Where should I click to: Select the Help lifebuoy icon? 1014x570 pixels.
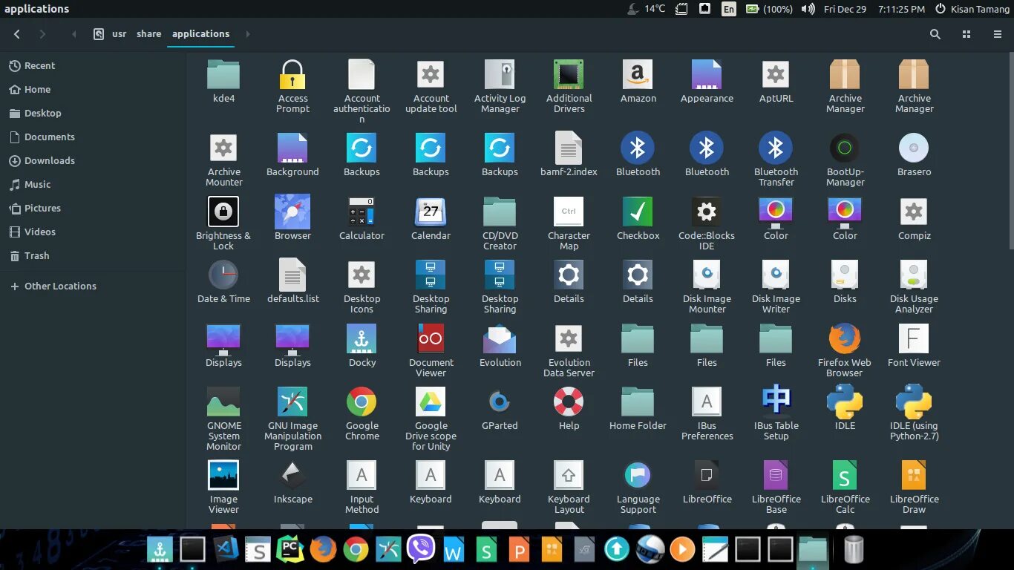[569, 402]
